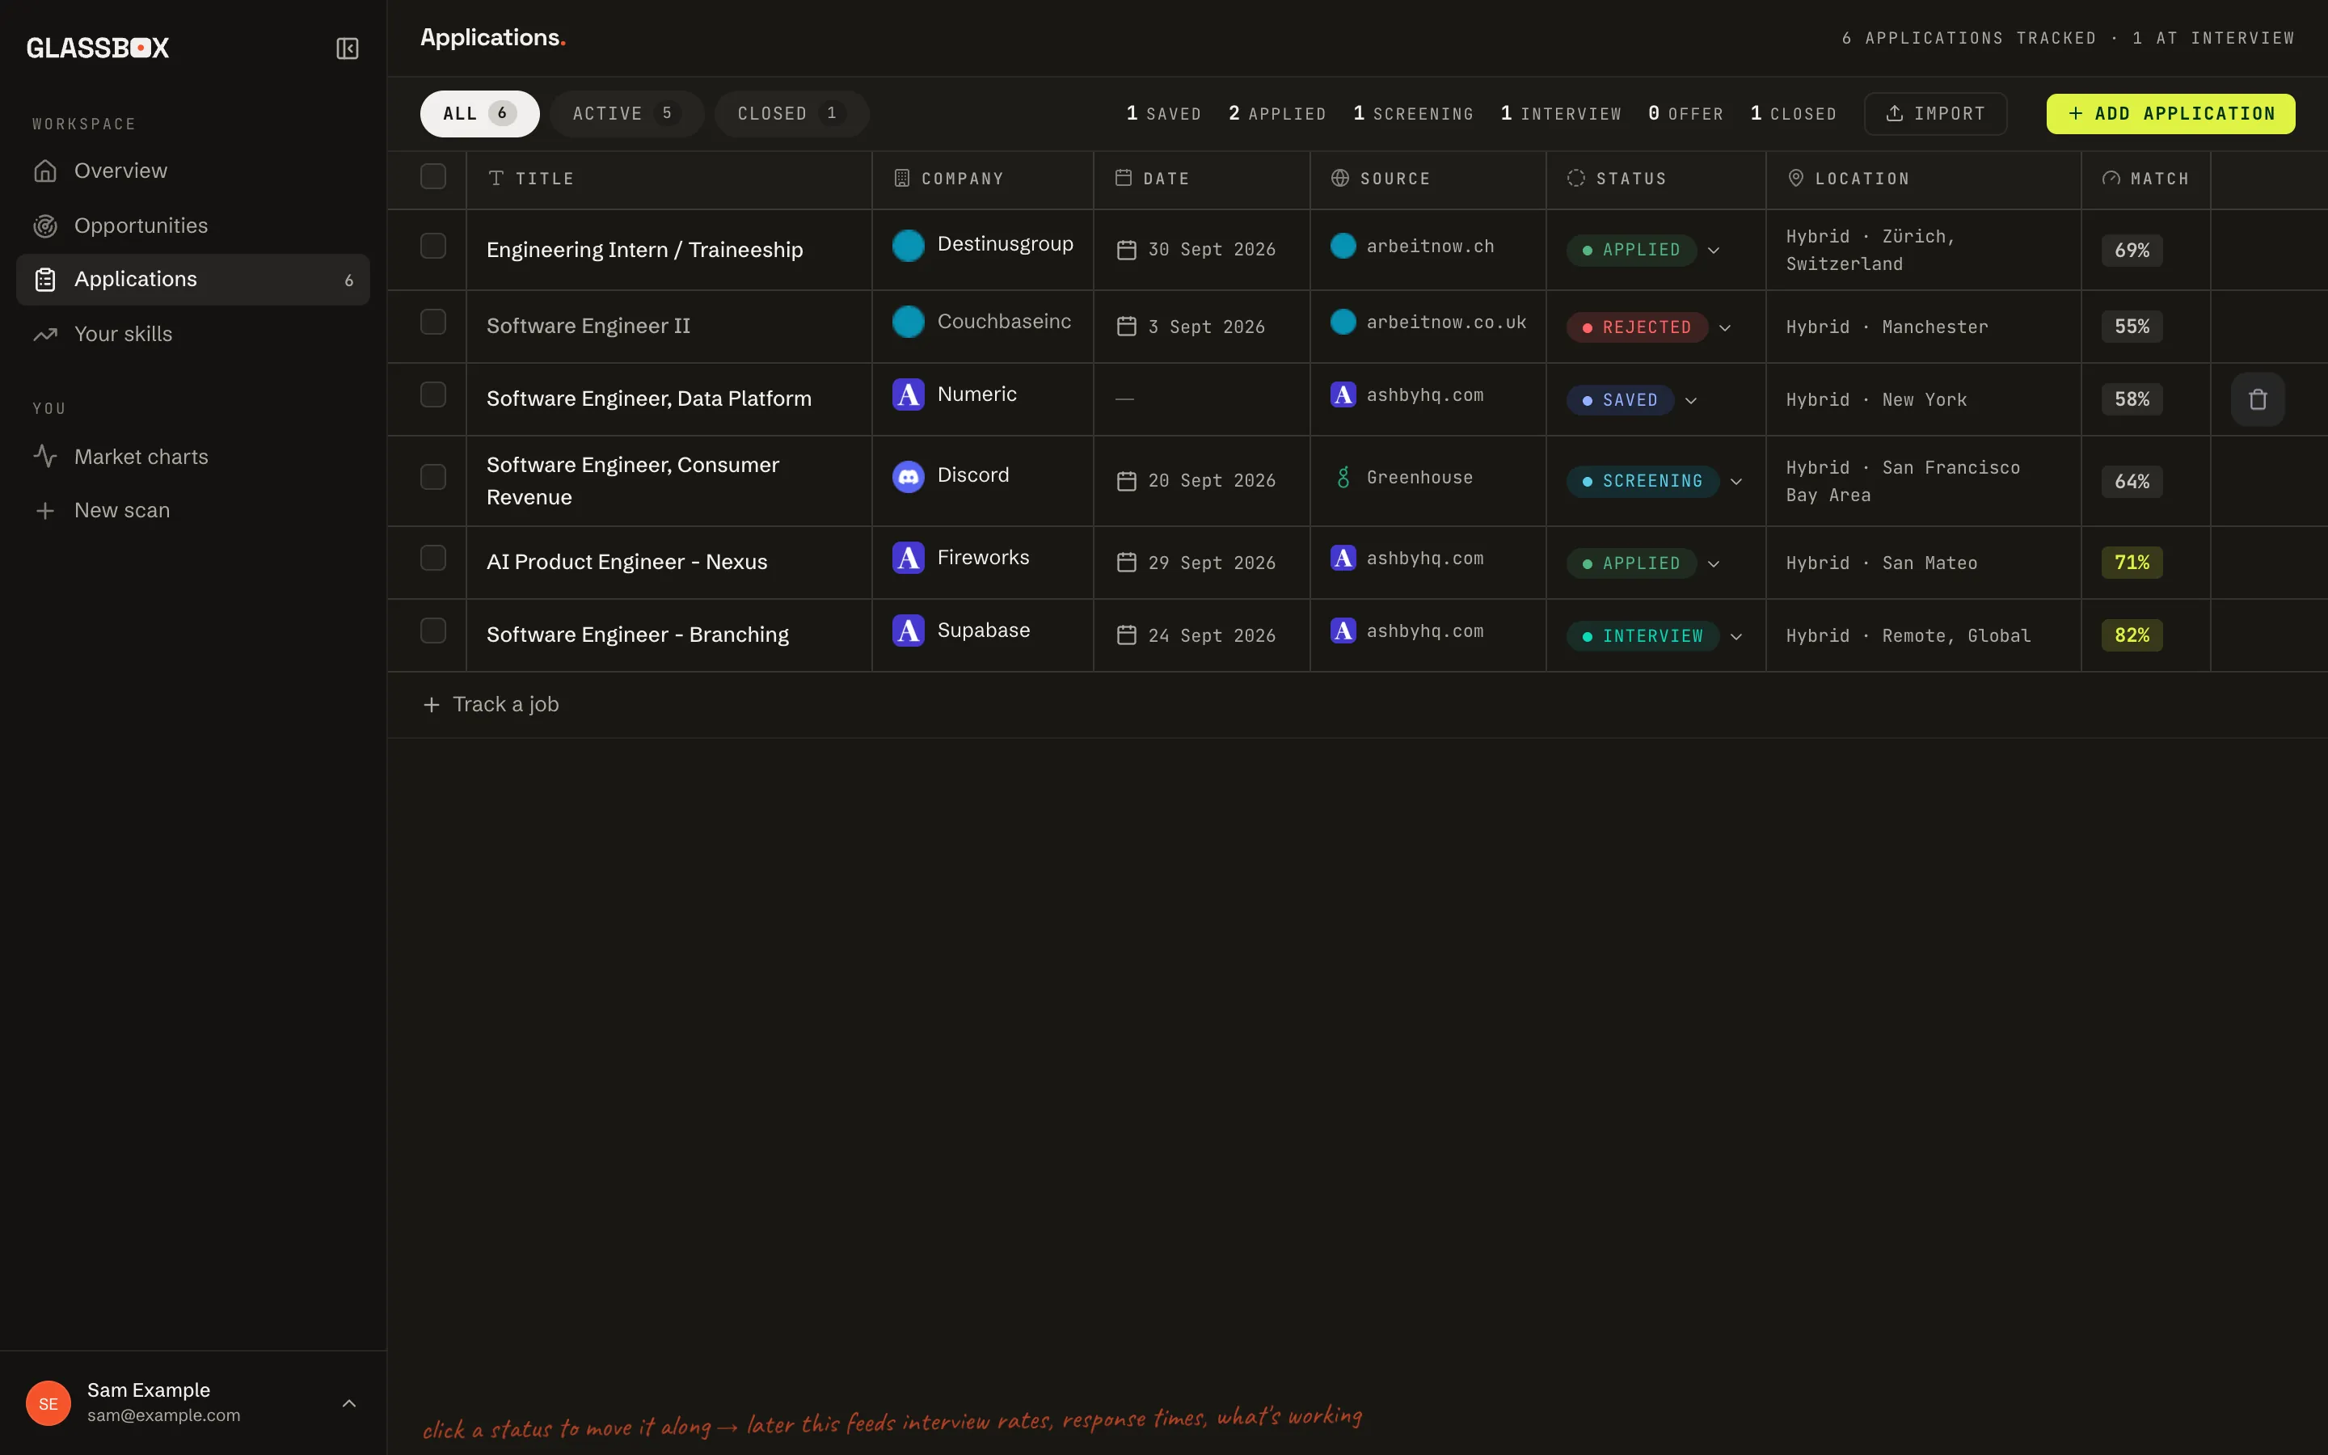
Task: Toggle the select-all header checkbox
Action: tap(433, 176)
